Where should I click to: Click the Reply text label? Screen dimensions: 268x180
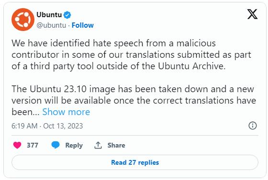74,146
